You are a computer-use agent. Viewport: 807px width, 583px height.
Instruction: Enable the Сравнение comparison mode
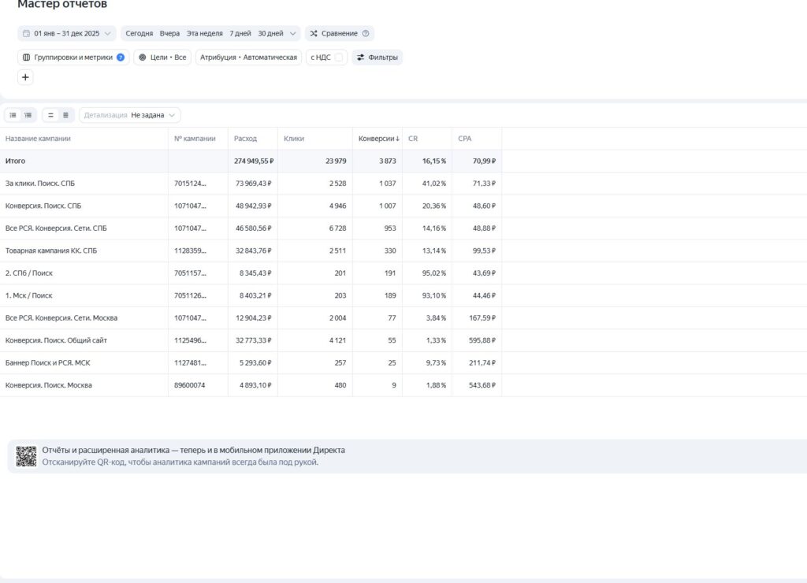point(339,33)
